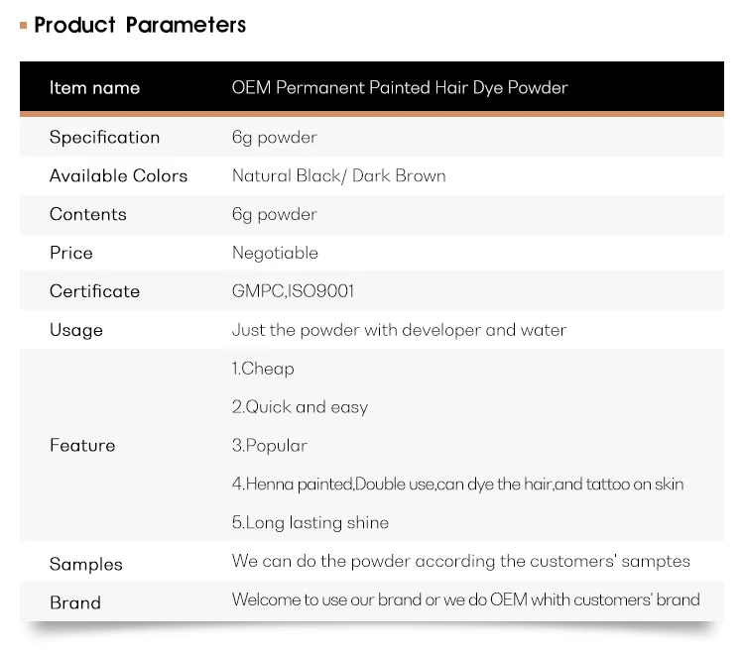Click the Available Colors label
744x651 pixels.
coord(118,176)
